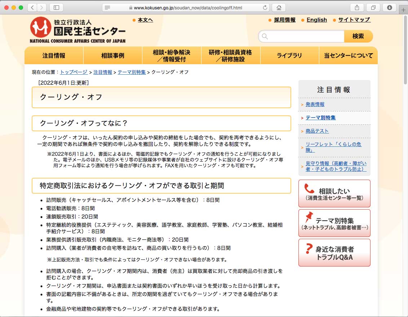Viewport: 408px width, 317px height.
Task: Open the サイトマップ link
Action: pyautogui.click(x=354, y=20)
